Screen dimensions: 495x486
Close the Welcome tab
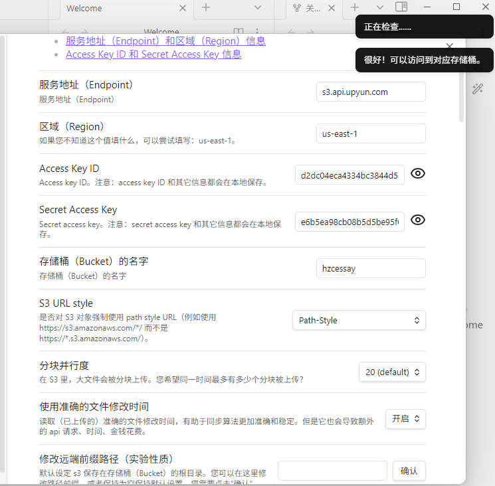(x=183, y=8)
